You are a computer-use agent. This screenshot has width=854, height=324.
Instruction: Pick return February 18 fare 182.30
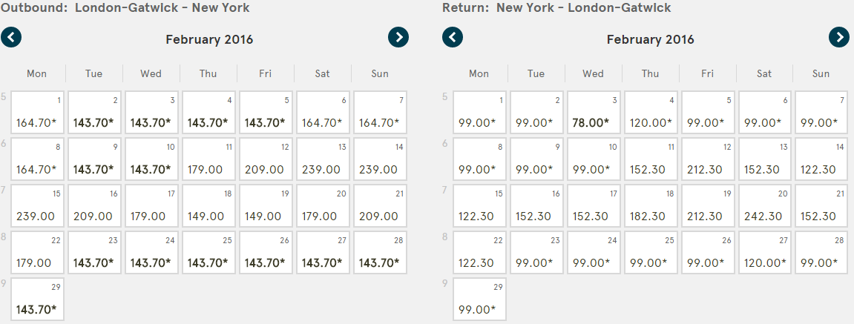651,206
